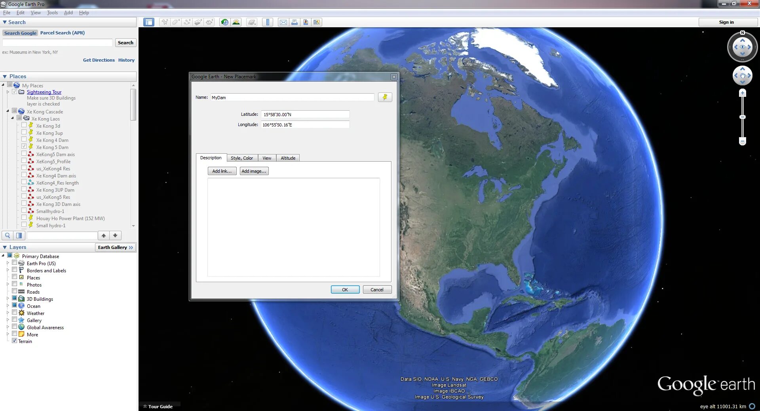Enable the Roads layer checkbox
The width and height of the screenshot is (760, 411).
pos(14,291)
